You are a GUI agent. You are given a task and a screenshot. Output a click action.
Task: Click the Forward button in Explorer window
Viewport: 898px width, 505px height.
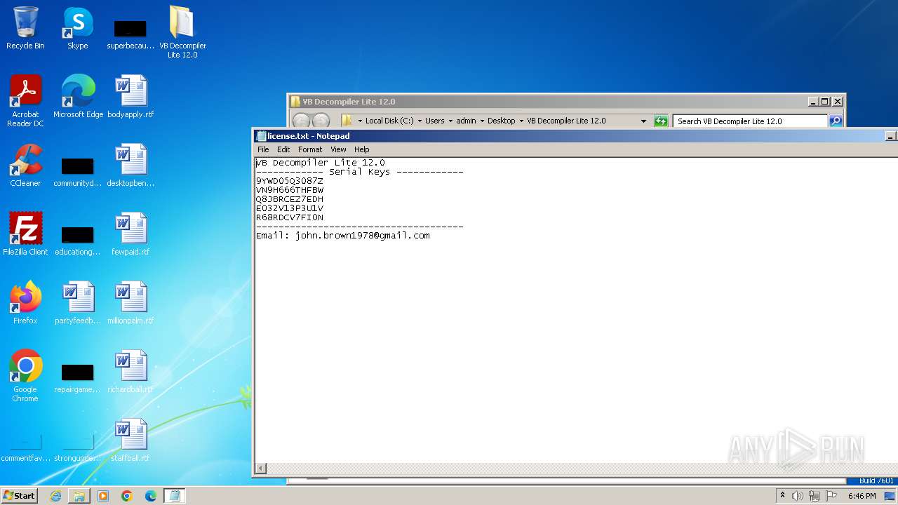[x=321, y=121]
